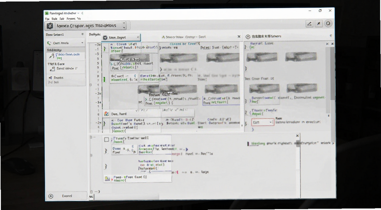Select the pencil edit icon at top right

(x=309, y=24)
